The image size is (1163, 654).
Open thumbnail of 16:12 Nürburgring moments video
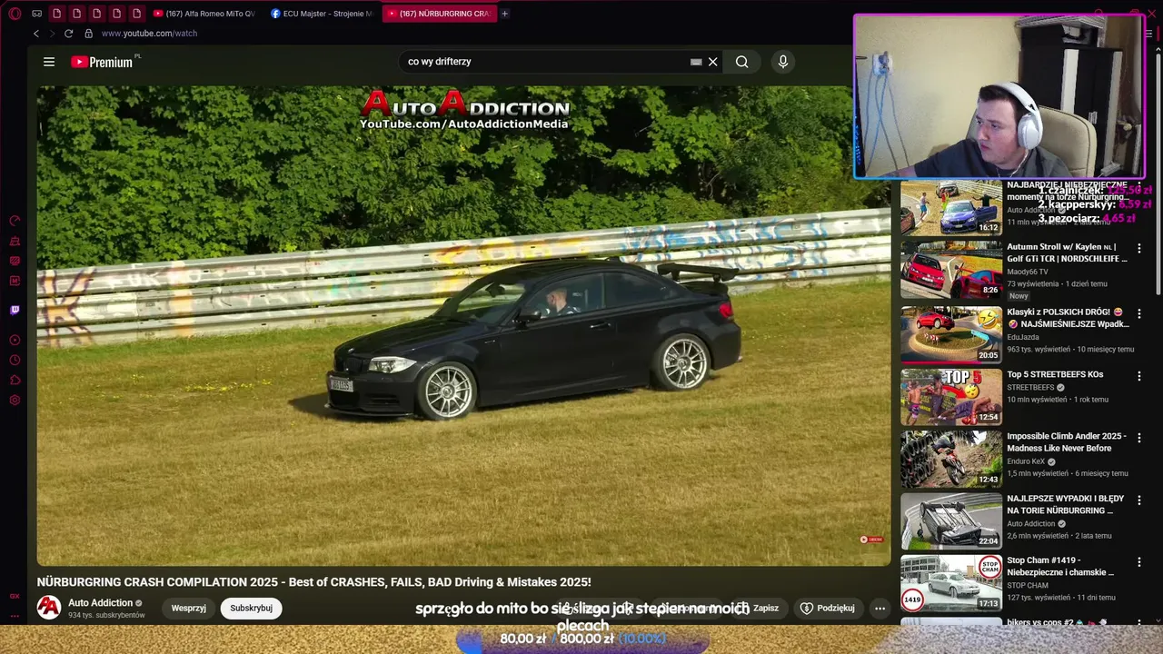click(951, 208)
